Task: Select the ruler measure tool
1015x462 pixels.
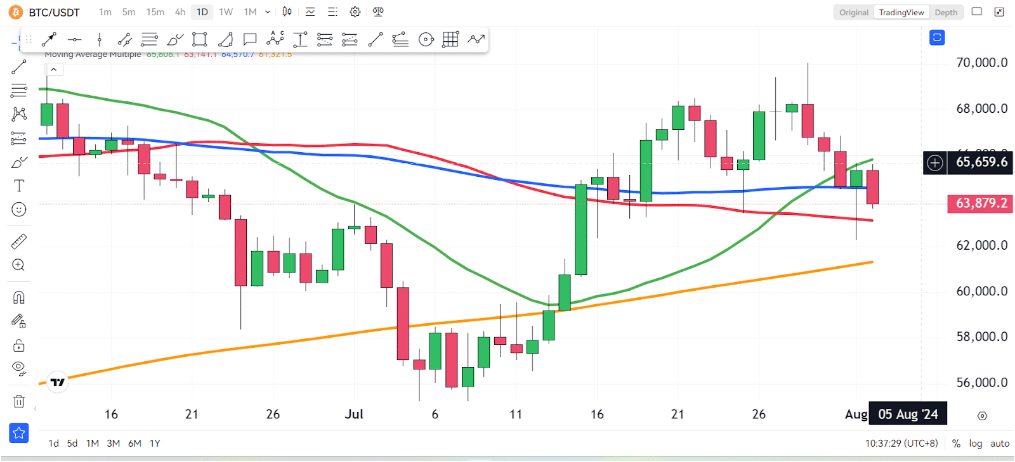Action: point(19,241)
